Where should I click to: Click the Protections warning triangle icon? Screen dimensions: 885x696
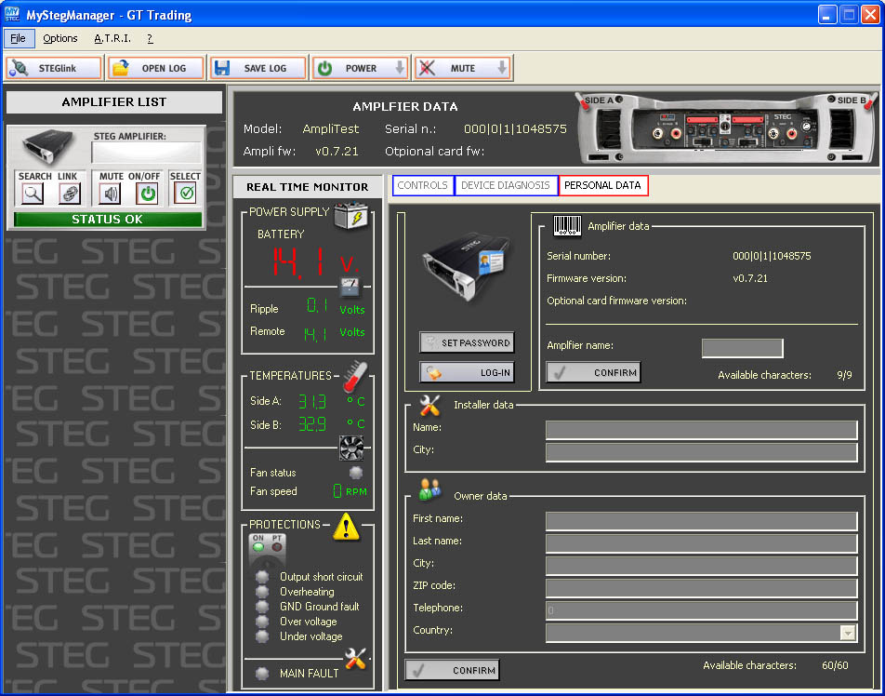346,527
